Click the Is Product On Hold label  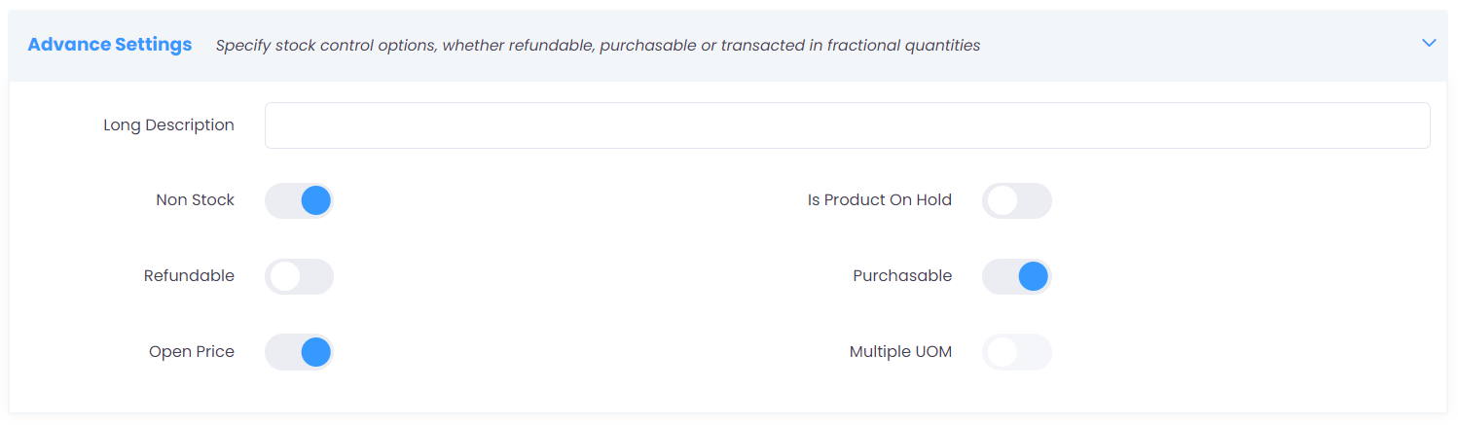(879, 200)
